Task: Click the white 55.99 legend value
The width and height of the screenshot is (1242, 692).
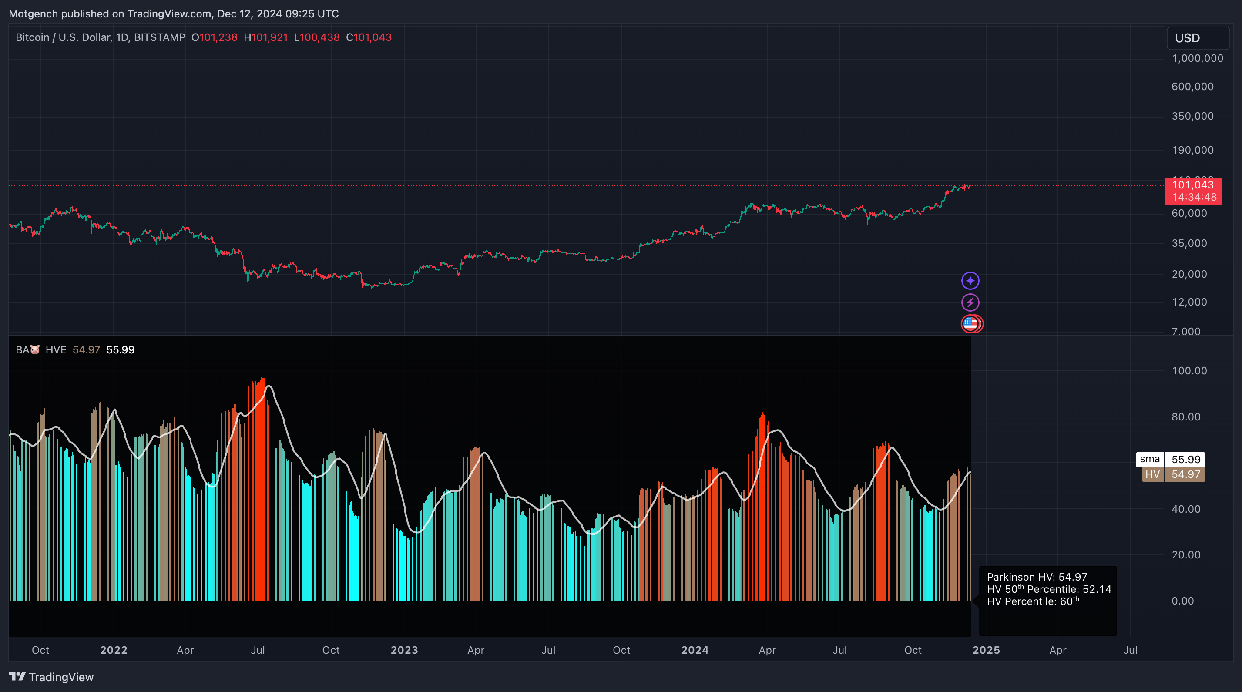Action: [x=120, y=349]
